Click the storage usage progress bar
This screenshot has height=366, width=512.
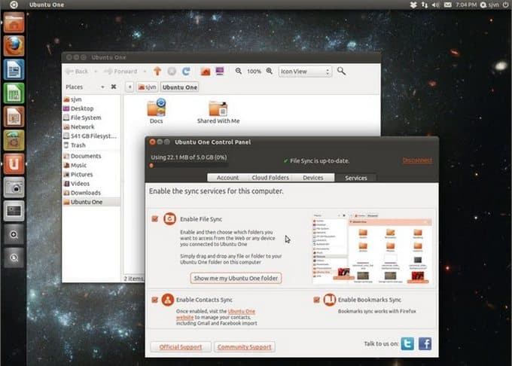pos(189,166)
